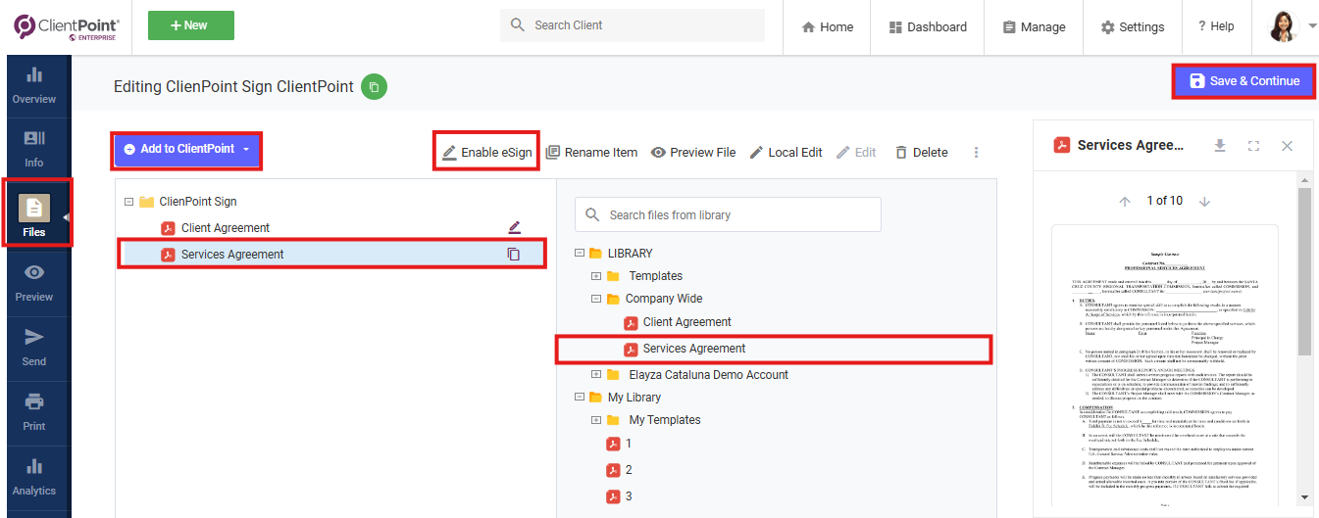Click Rename Item in the toolbar
This screenshot has width=1319, height=518.
[x=591, y=152]
